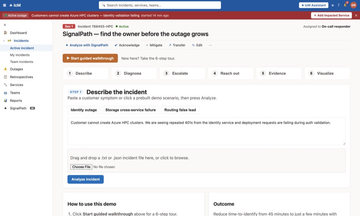Click the Retrospectives sidebar icon

point(5,77)
